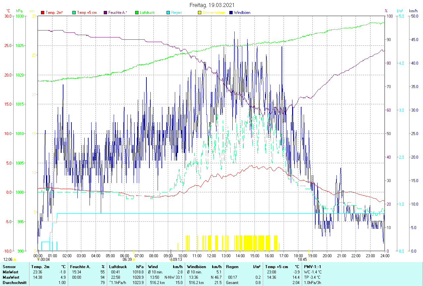Click the PMV-1:-1 column header

[313, 267]
